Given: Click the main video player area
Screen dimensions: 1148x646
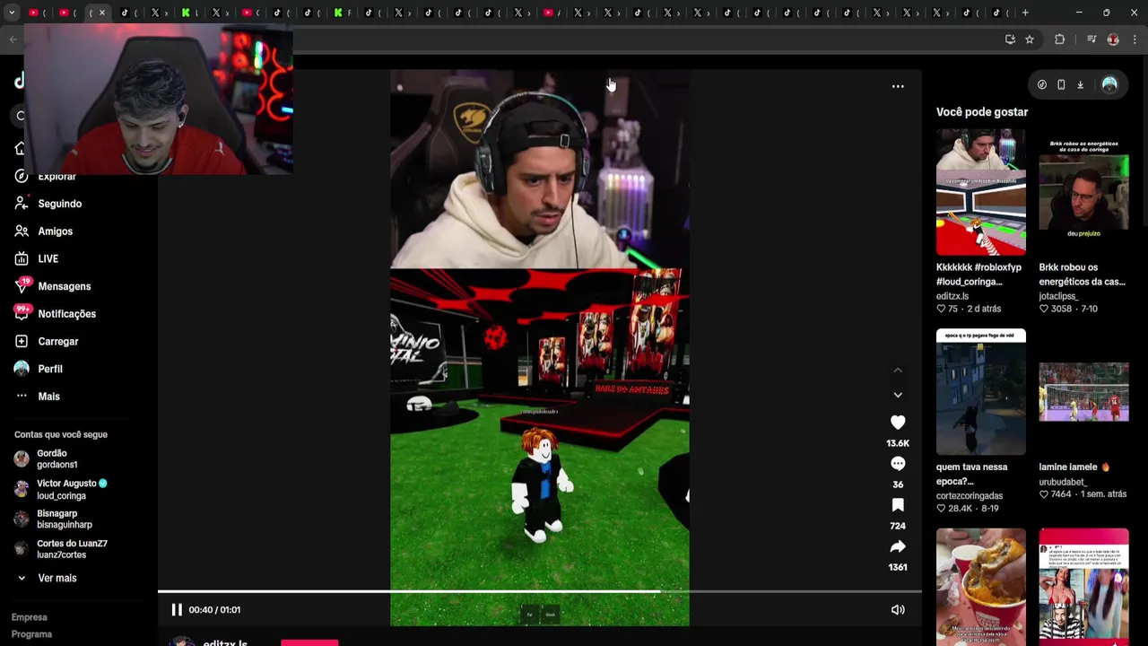Looking at the screenshot, I should point(540,348).
